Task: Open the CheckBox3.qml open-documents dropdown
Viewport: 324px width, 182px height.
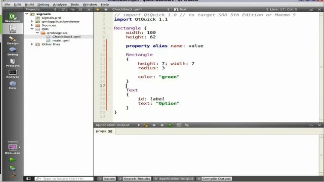Action: tap(141, 10)
